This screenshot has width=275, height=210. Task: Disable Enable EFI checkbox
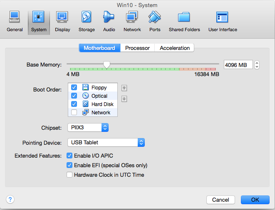coord(69,165)
